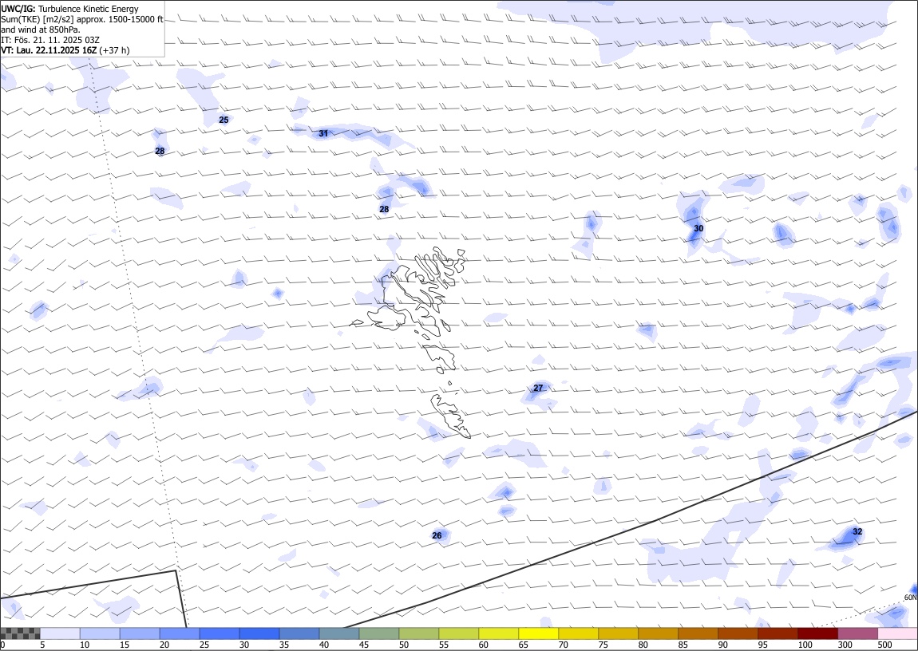Click the map value label '32'

857,531
